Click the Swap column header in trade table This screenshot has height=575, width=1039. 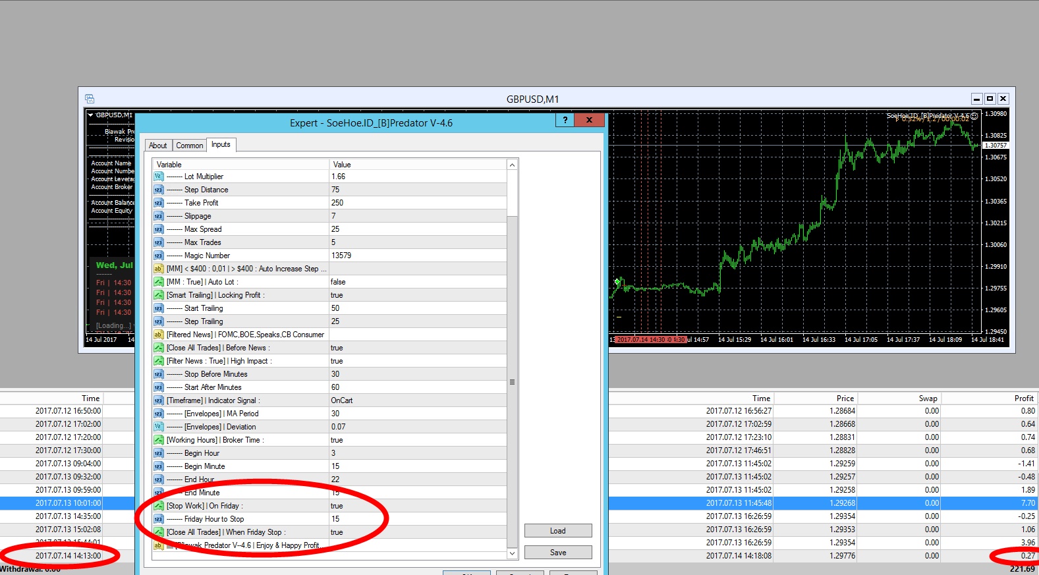[x=899, y=398]
